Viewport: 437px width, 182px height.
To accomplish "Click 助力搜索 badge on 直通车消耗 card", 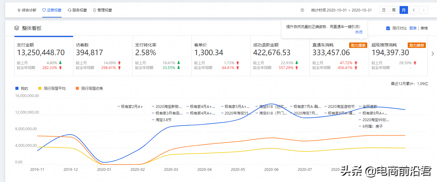I will tap(358, 46).
